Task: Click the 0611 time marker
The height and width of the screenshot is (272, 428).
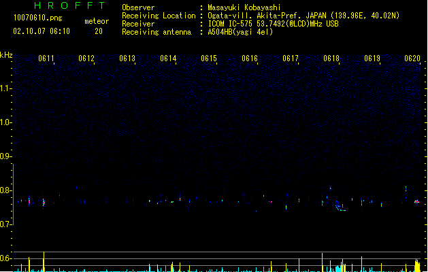Action: coord(46,58)
